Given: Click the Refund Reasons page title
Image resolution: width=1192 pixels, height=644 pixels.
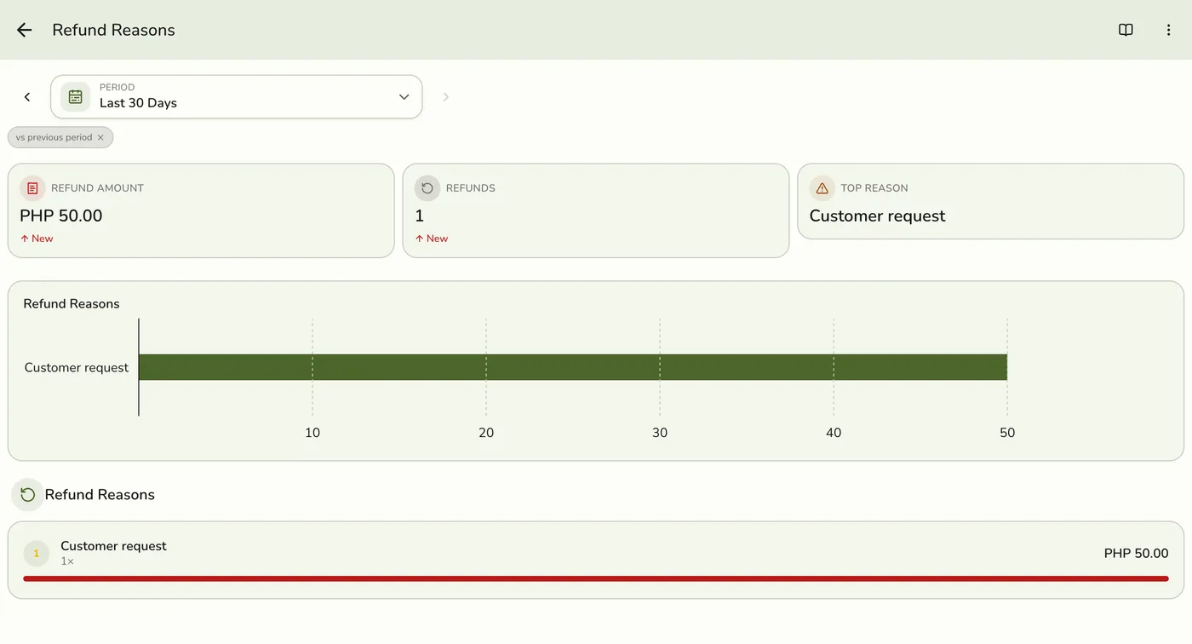Looking at the screenshot, I should (x=113, y=30).
